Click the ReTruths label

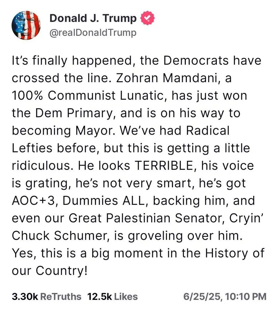(x=61, y=296)
